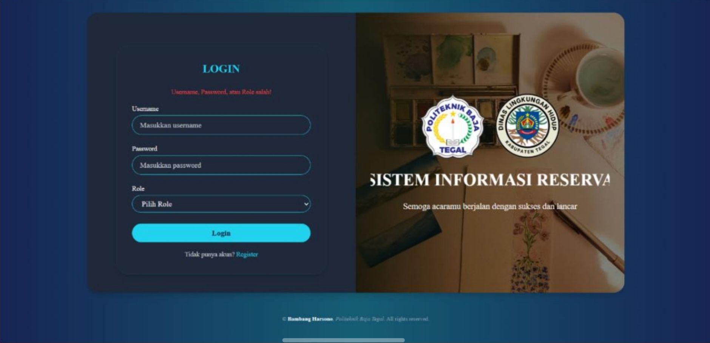Click the Username input field
Image resolution: width=710 pixels, height=343 pixels.
[x=221, y=125]
